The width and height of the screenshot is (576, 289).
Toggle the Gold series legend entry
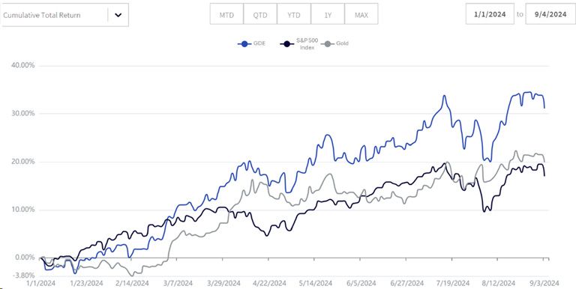334,43
